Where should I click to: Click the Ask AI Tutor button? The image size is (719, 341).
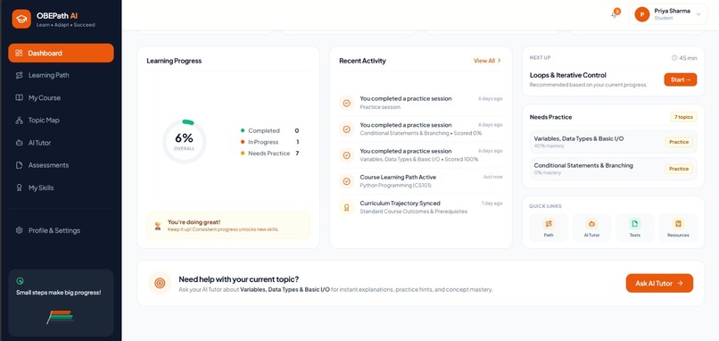coord(659,283)
